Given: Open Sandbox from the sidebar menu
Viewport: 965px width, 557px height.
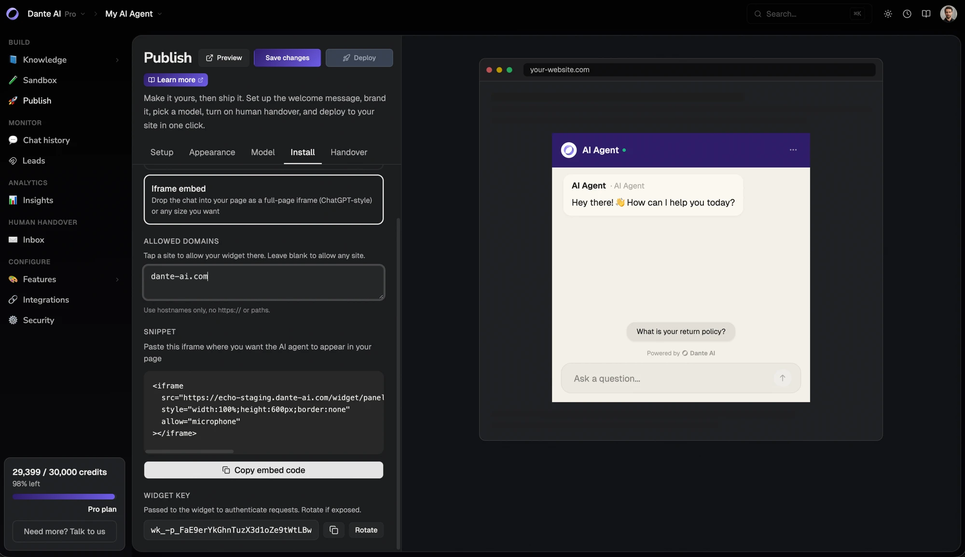Looking at the screenshot, I should coord(40,80).
